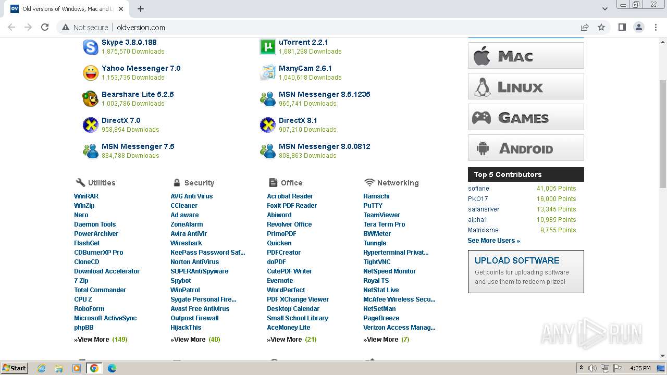Click the Skype app icon

(x=91, y=47)
